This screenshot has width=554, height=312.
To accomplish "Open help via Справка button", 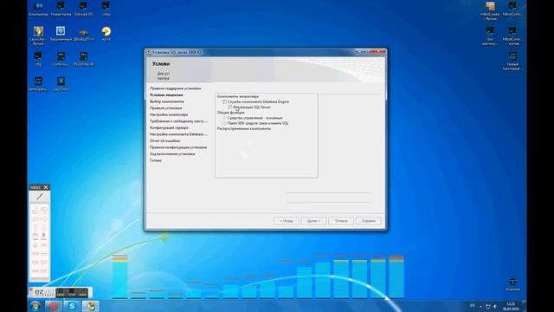I will [369, 221].
